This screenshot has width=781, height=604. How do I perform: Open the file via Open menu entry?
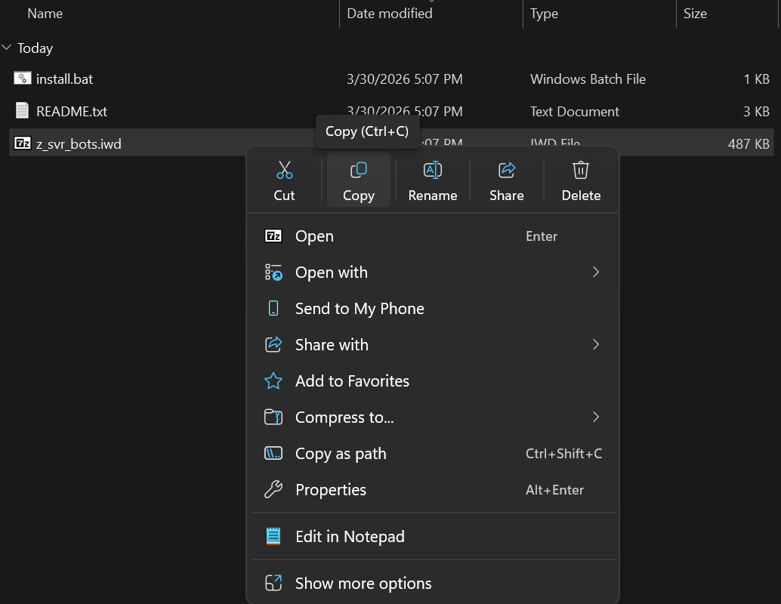coord(434,236)
